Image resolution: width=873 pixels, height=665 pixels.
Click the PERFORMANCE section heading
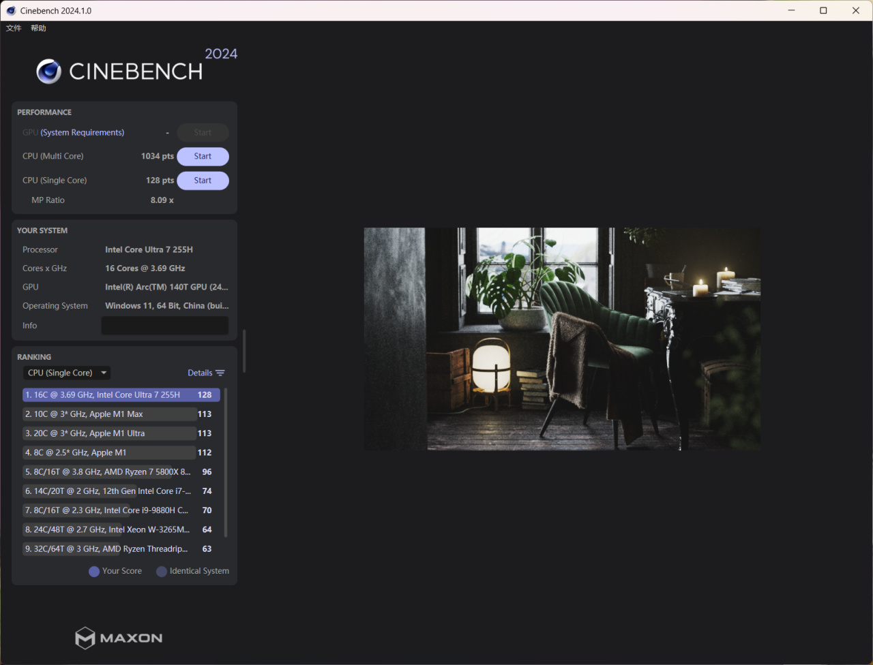[44, 112]
